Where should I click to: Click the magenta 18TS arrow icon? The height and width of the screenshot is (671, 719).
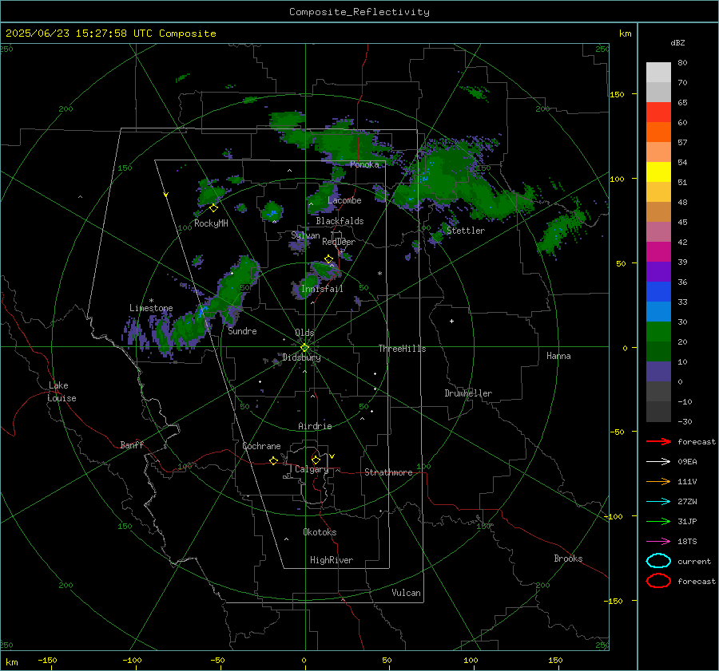coord(658,542)
